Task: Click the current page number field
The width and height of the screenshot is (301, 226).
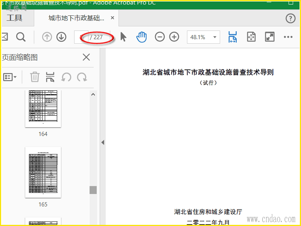Action: 81,37
